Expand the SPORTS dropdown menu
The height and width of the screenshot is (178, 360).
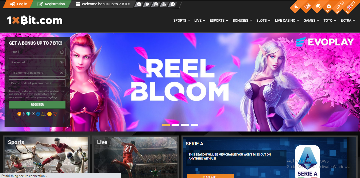181,21
